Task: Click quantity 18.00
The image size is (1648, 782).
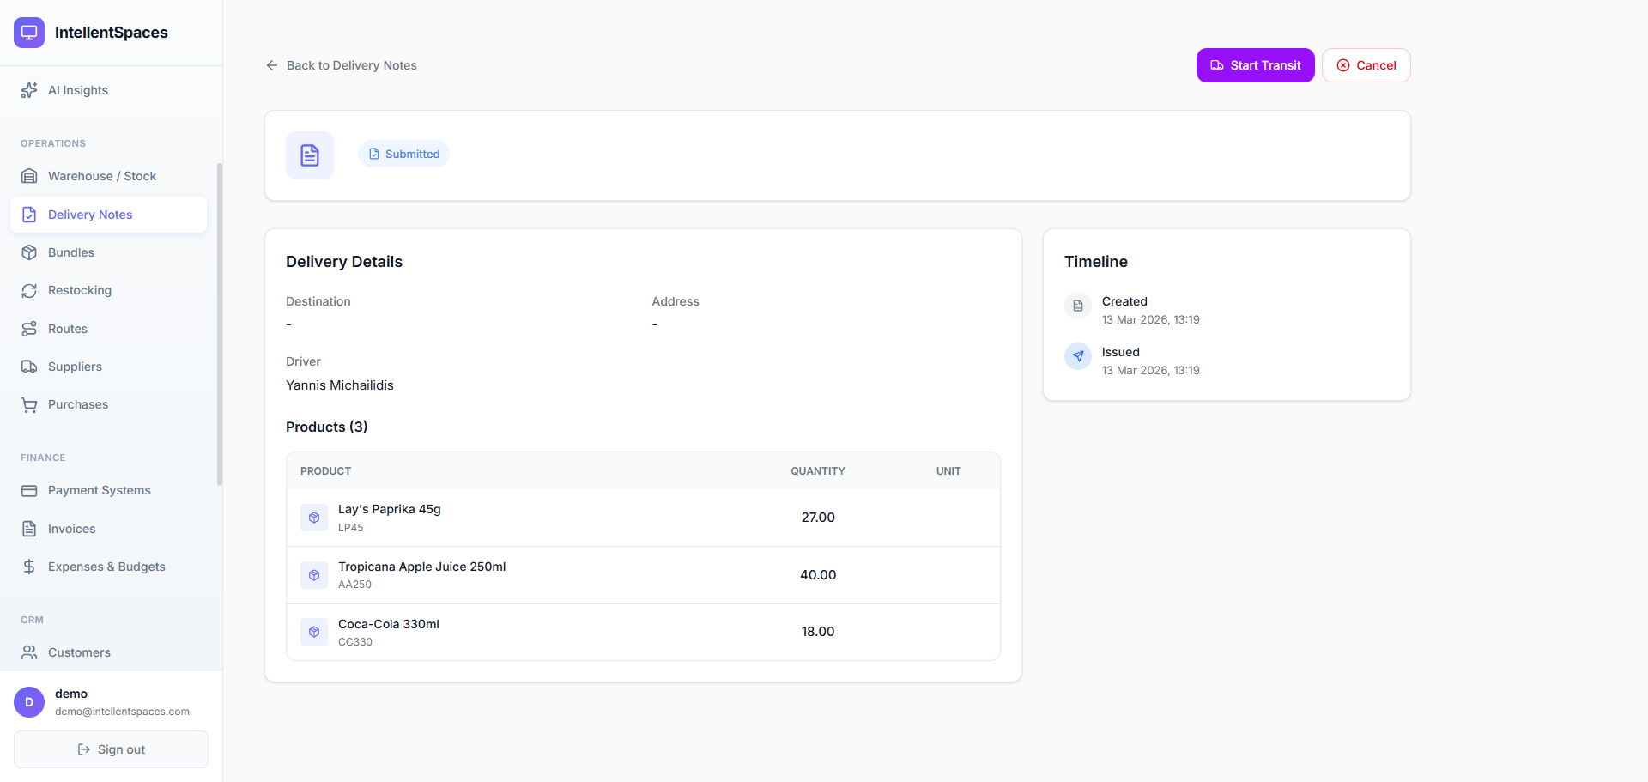Action: (x=818, y=632)
